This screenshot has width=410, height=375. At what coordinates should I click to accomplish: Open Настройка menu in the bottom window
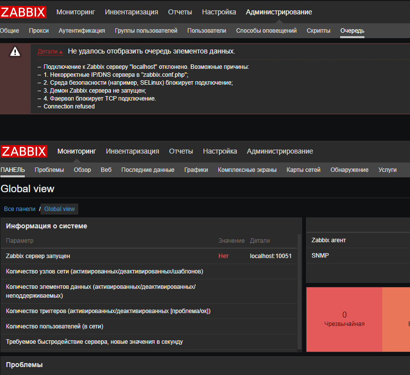[x=220, y=151]
